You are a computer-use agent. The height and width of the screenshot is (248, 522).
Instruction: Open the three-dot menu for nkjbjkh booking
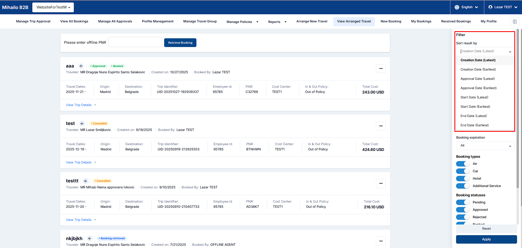click(381, 241)
